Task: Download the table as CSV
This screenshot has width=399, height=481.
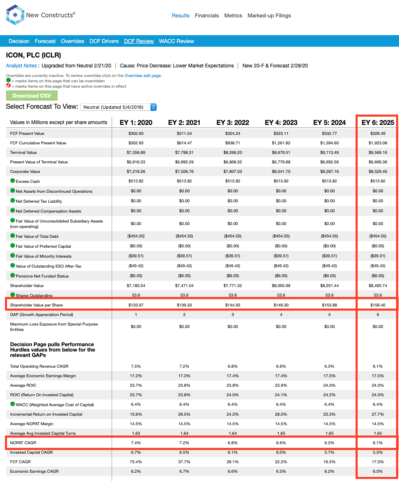Action: coord(32,96)
